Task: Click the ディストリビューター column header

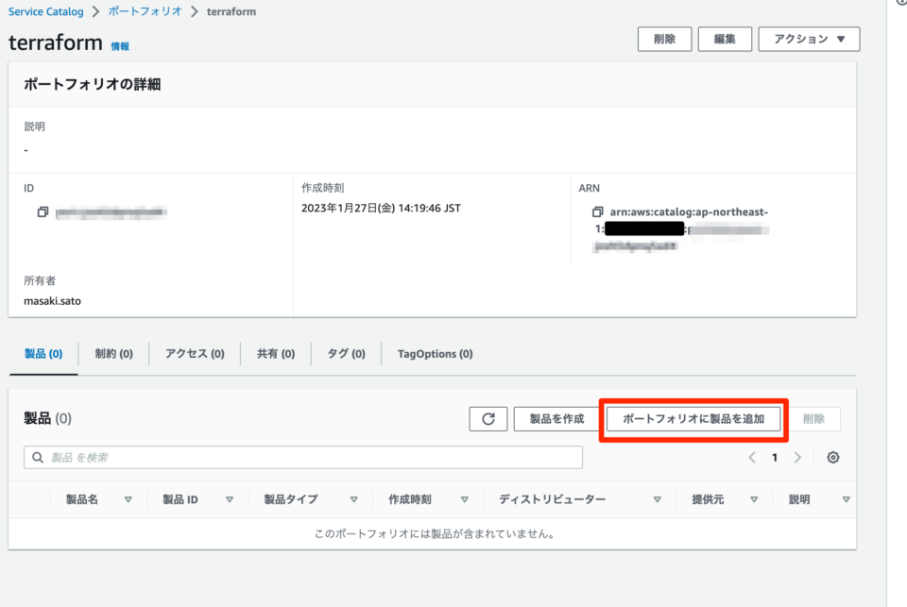Action: (553, 499)
